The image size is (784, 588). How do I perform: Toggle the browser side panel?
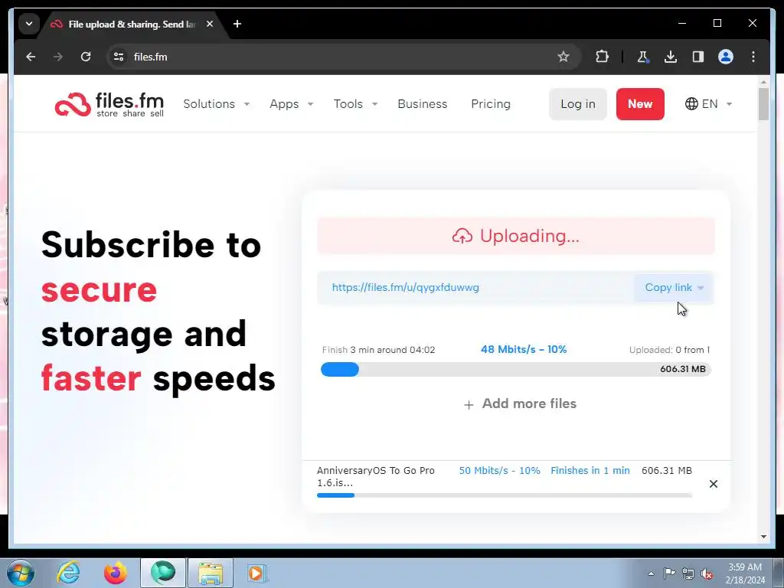[698, 57]
